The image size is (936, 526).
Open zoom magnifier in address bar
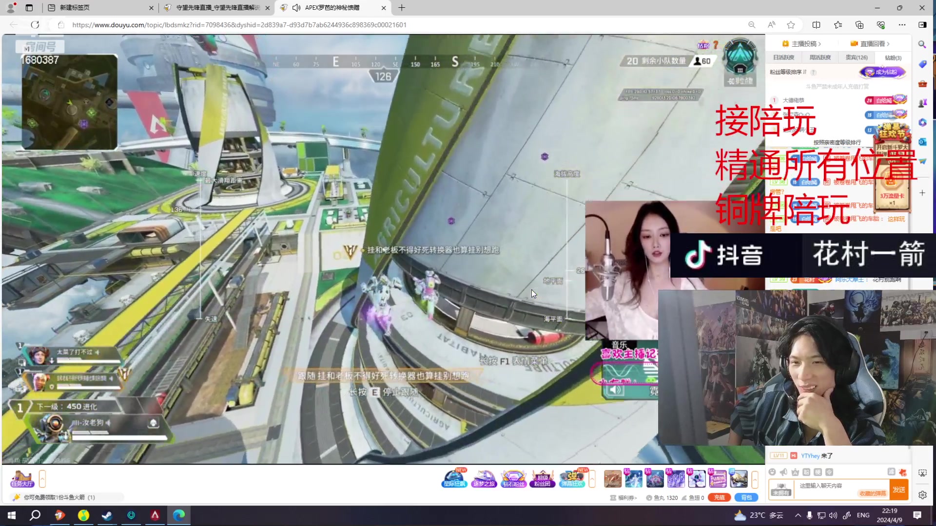click(x=752, y=25)
